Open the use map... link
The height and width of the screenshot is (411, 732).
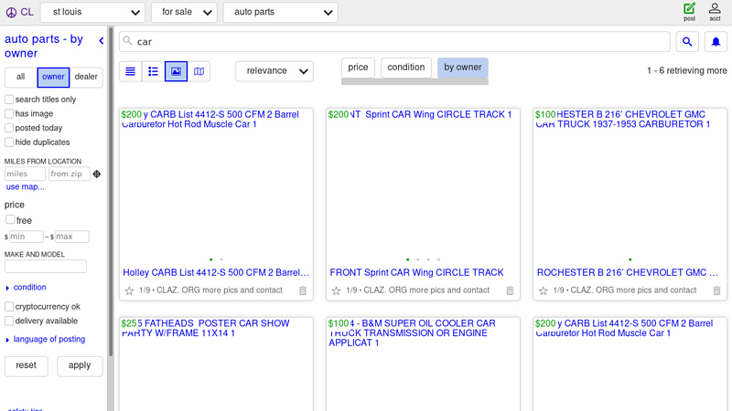pos(26,187)
